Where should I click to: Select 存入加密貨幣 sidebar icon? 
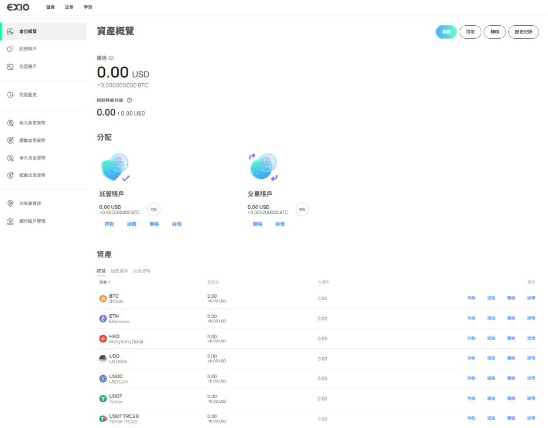pyautogui.click(x=10, y=123)
